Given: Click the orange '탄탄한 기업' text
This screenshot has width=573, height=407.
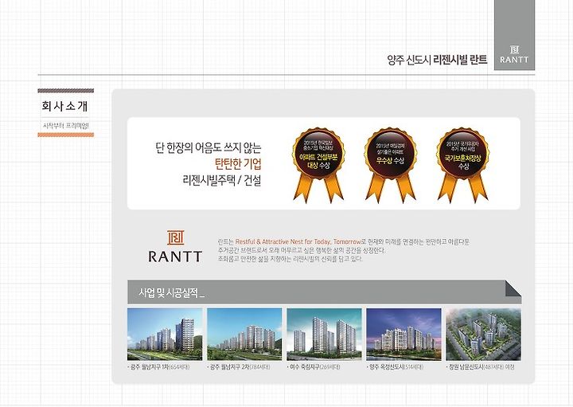Looking at the screenshot, I should [x=238, y=164].
